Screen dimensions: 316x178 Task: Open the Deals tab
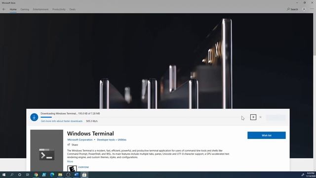(x=73, y=9)
